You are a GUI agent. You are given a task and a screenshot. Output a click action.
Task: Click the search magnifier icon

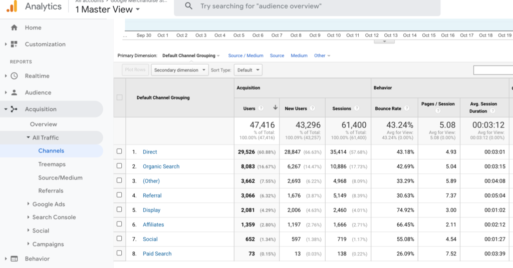[188, 6]
